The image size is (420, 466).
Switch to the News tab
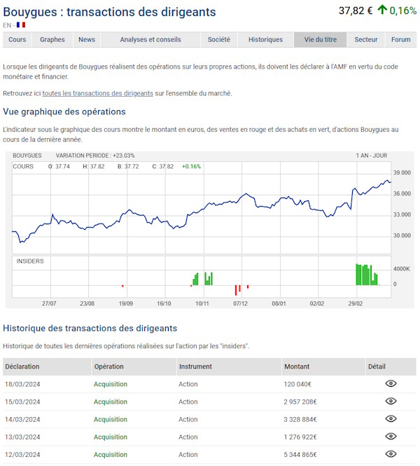(x=87, y=39)
